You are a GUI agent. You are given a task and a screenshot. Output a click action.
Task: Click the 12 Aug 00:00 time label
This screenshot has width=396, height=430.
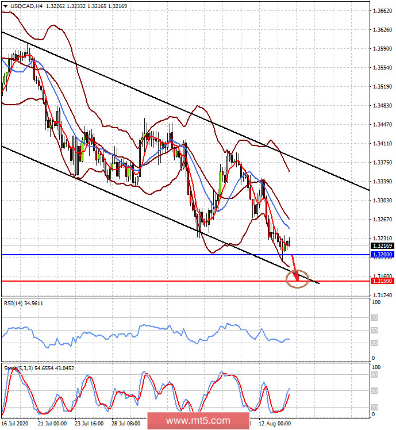click(275, 424)
